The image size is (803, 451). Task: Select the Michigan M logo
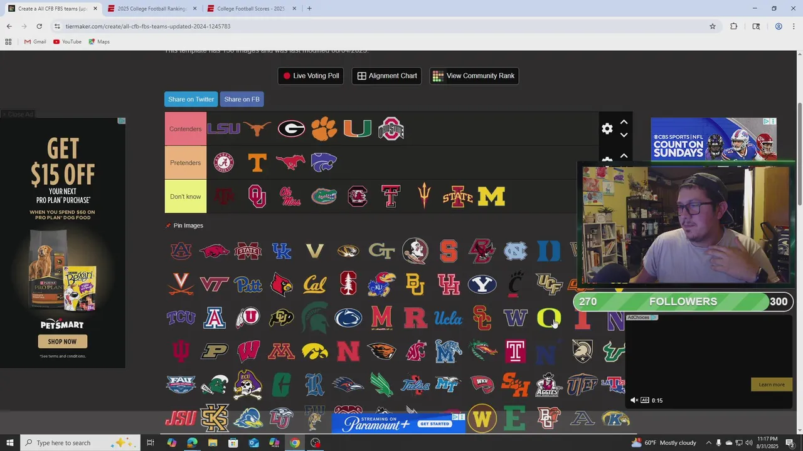(x=491, y=197)
